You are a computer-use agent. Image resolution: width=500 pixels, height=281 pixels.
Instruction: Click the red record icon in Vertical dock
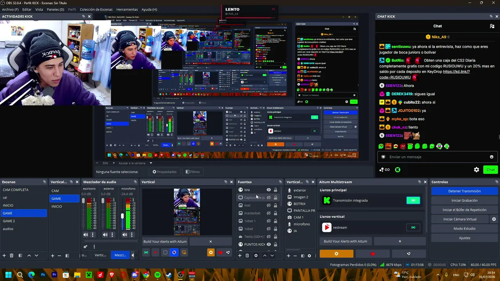[155, 253]
